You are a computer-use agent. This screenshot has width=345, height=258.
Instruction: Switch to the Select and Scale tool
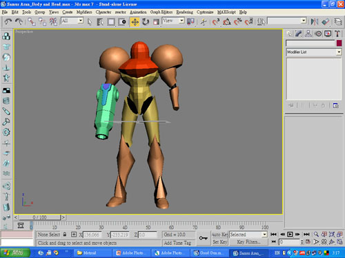click(156, 22)
